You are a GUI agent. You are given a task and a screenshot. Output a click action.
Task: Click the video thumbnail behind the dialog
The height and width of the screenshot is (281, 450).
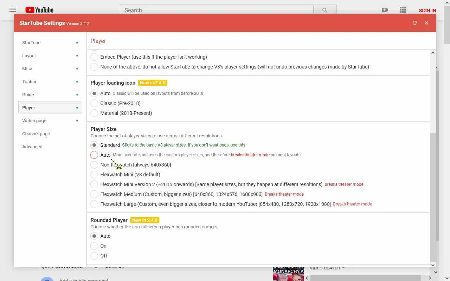288,274
